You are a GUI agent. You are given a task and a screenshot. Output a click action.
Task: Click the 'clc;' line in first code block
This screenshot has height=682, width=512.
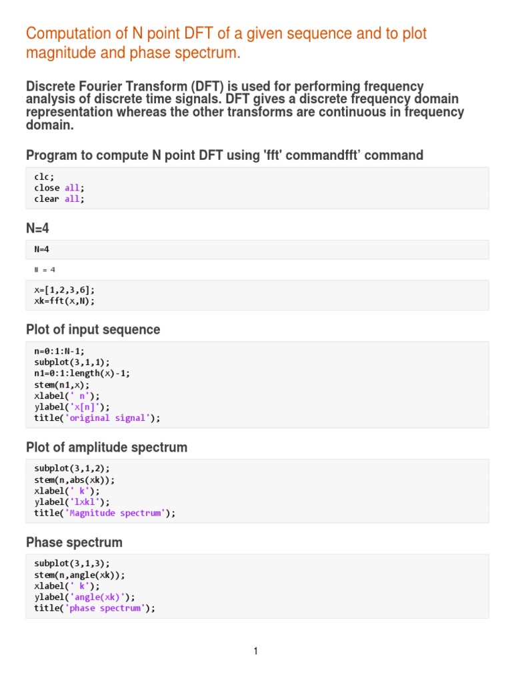(44, 176)
